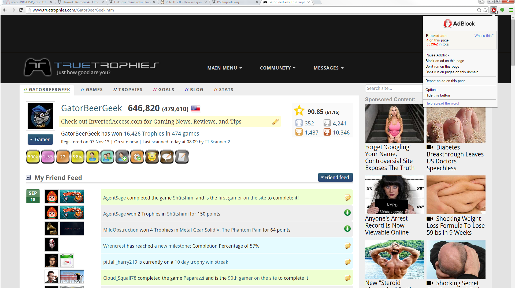Click the Search site input field
515x288 pixels.
394,88
